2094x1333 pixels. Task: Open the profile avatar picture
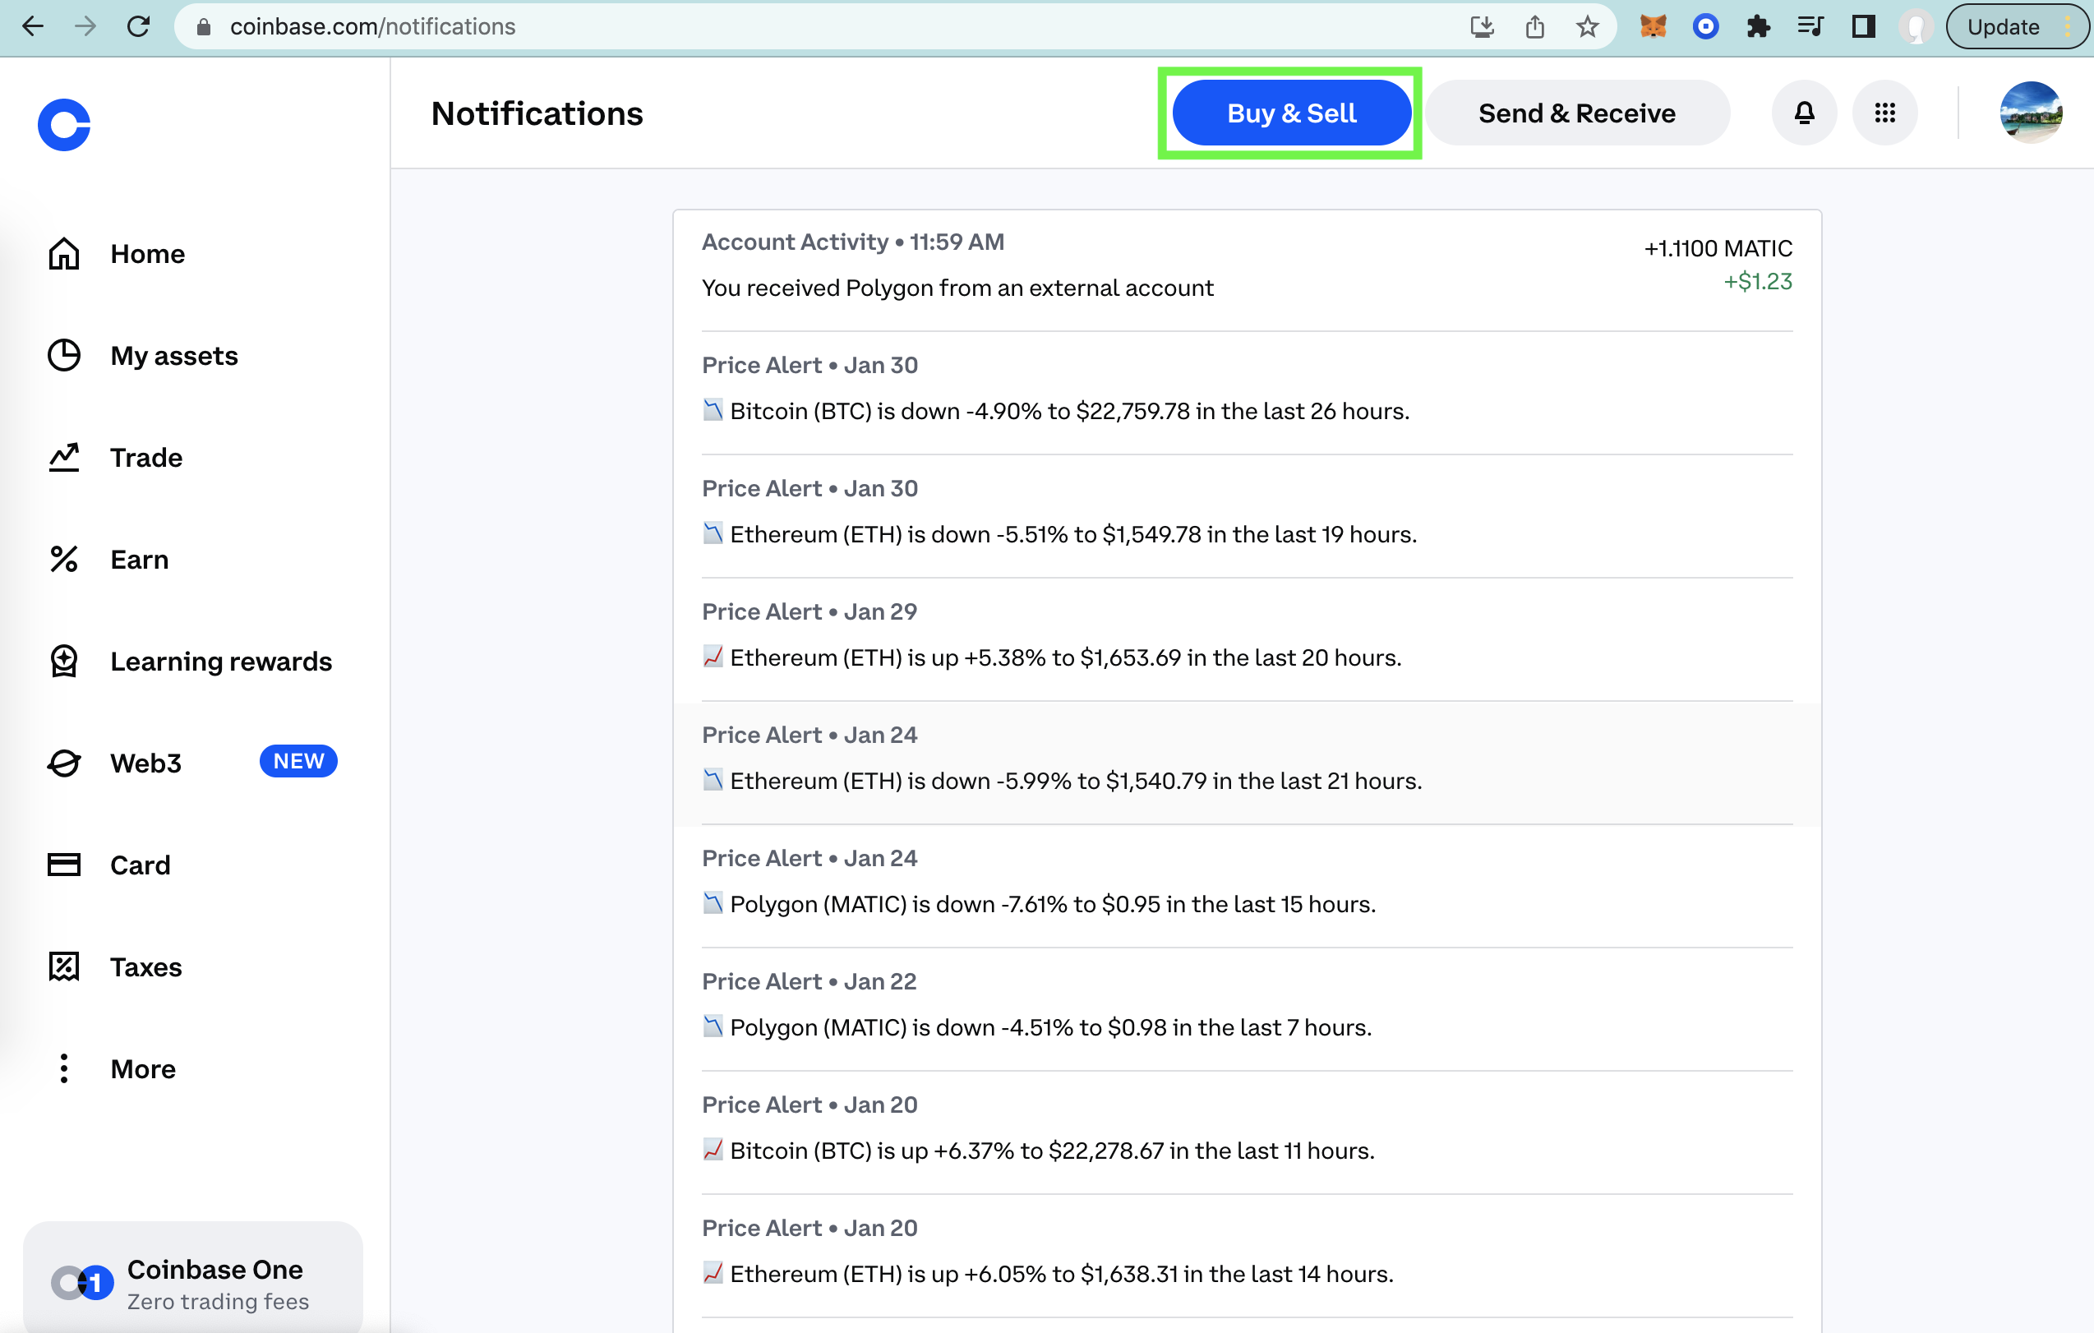[x=2031, y=113]
